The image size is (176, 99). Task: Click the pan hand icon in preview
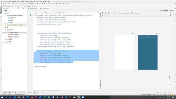pos(169,77)
